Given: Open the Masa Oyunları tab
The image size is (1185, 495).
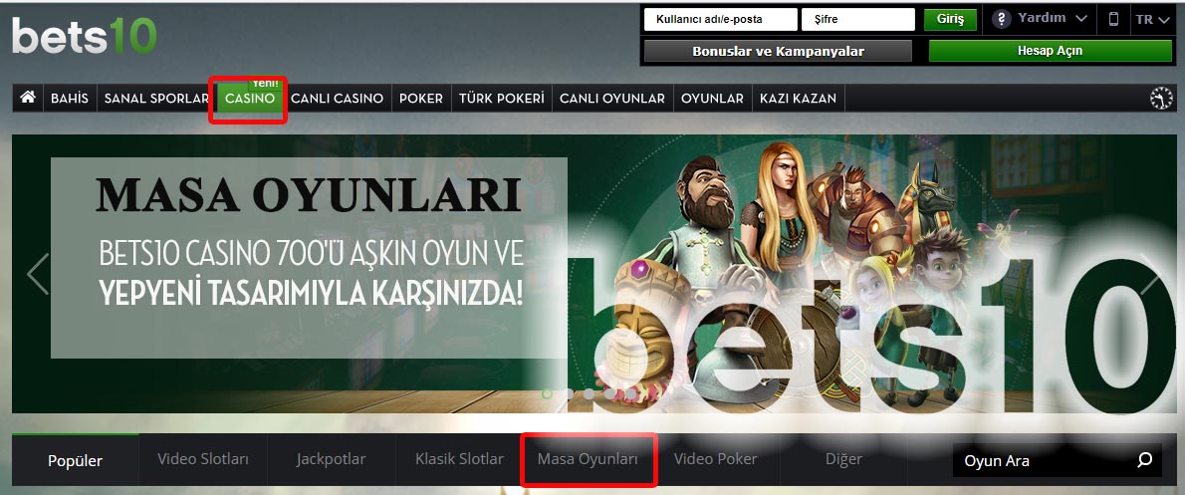Looking at the screenshot, I should (588, 459).
